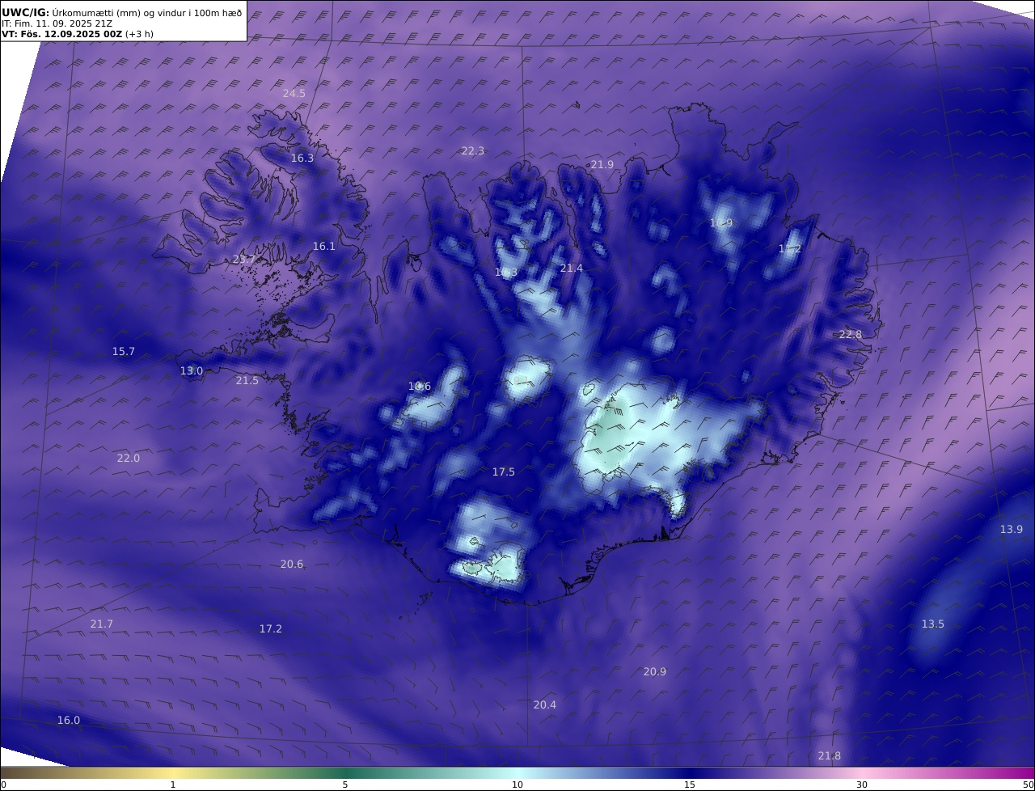
Task: Click the 17.5 value label
Action: pyautogui.click(x=503, y=472)
